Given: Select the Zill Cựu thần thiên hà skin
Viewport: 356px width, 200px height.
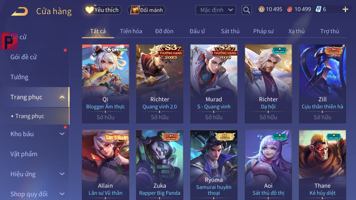Looking at the screenshot, I should click(322, 84).
